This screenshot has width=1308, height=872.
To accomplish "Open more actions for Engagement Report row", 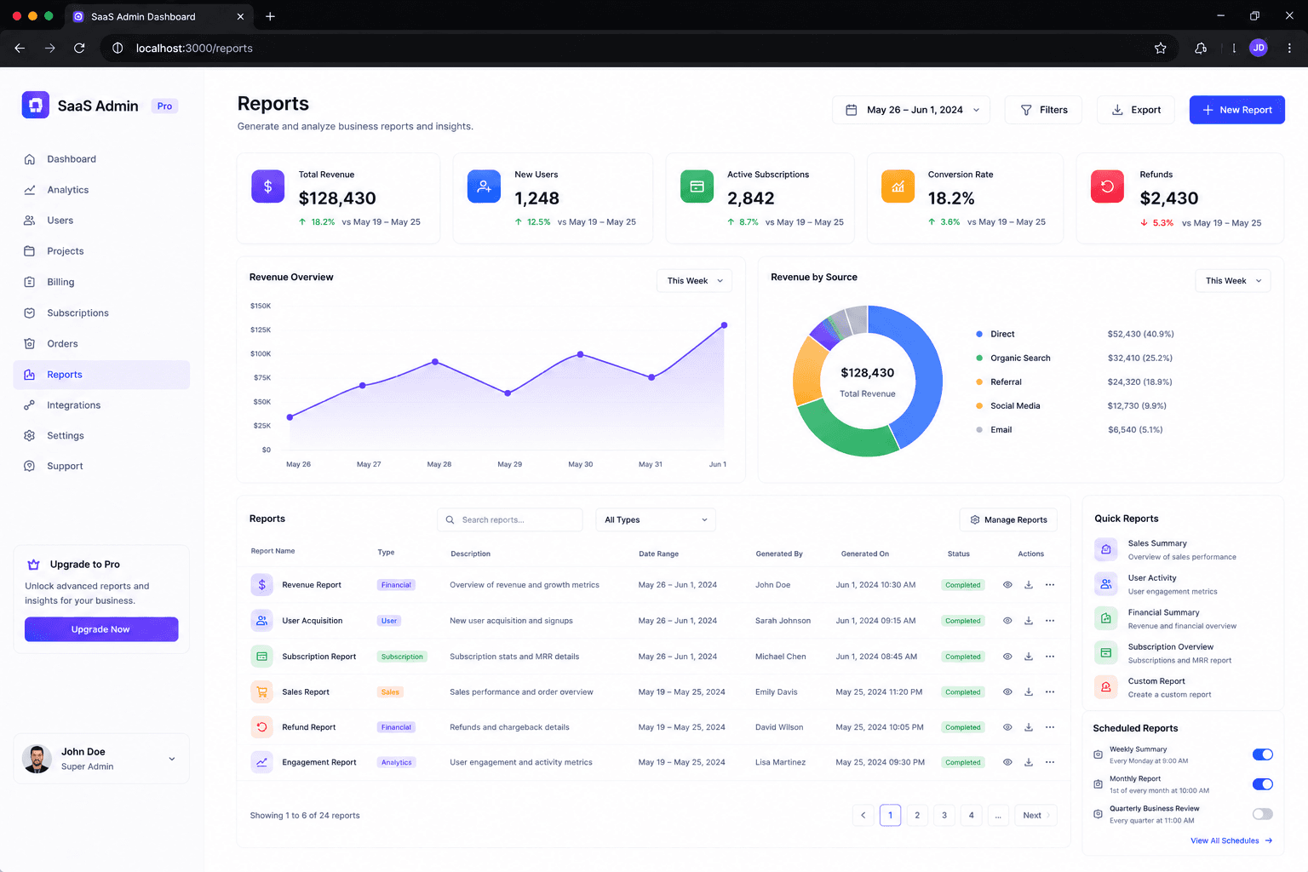I will tap(1050, 762).
